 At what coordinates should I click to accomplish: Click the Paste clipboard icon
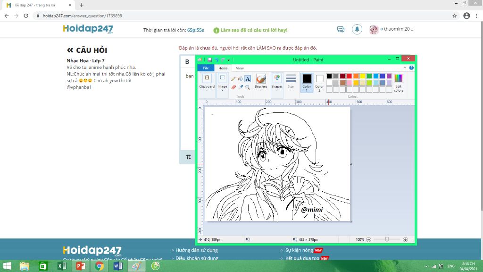[207, 78]
